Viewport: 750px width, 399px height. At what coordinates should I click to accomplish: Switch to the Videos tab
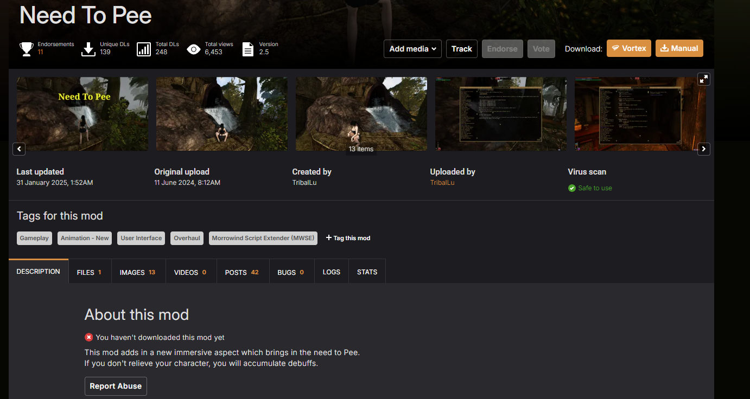(x=190, y=272)
